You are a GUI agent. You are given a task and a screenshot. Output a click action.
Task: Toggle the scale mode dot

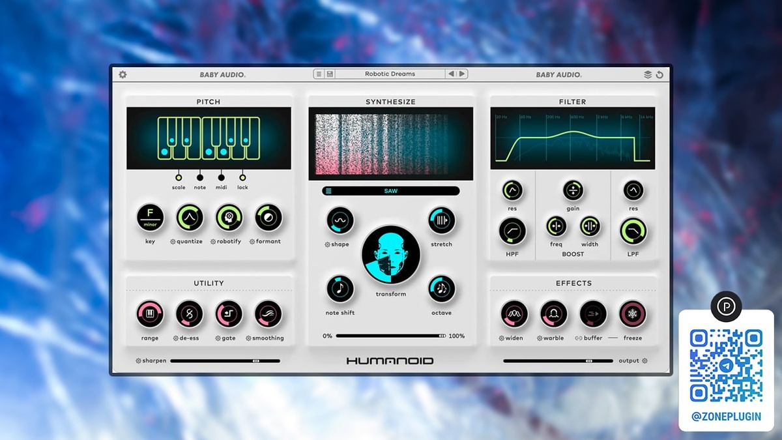click(x=179, y=177)
